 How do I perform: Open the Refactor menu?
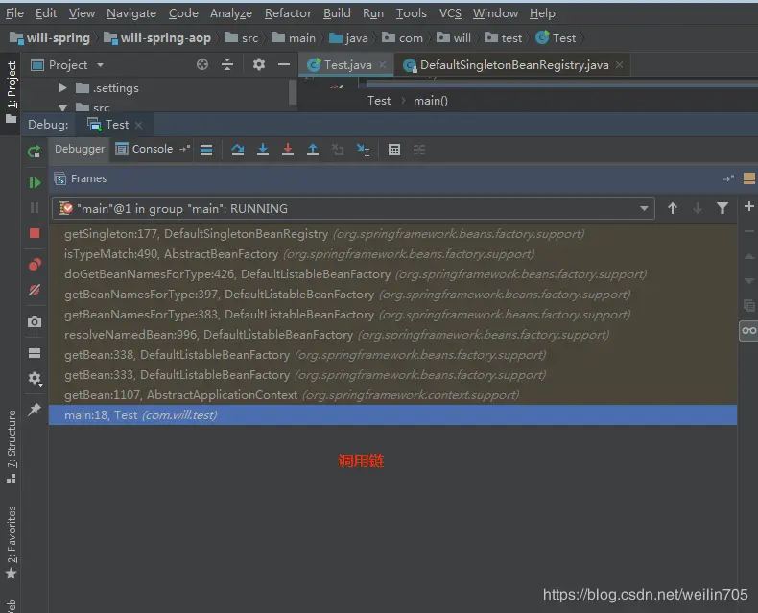coord(288,13)
